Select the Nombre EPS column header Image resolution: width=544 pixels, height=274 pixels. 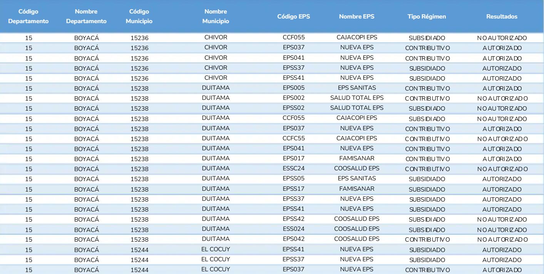pyautogui.click(x=357, y=17)
